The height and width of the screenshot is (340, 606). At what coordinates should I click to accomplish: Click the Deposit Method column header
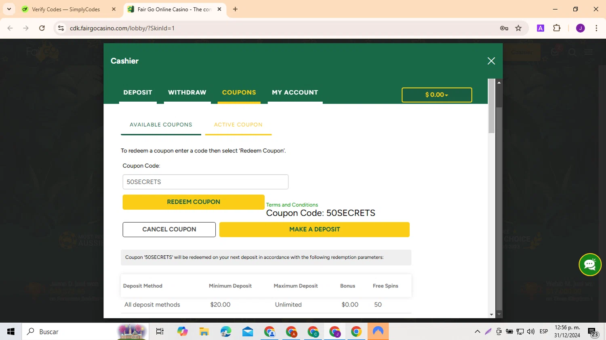tap(143, 286)
